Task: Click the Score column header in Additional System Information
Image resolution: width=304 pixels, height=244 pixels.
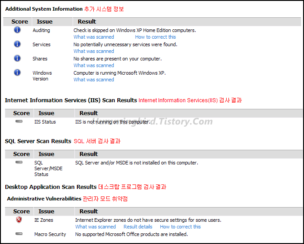Action: (20, 22)
